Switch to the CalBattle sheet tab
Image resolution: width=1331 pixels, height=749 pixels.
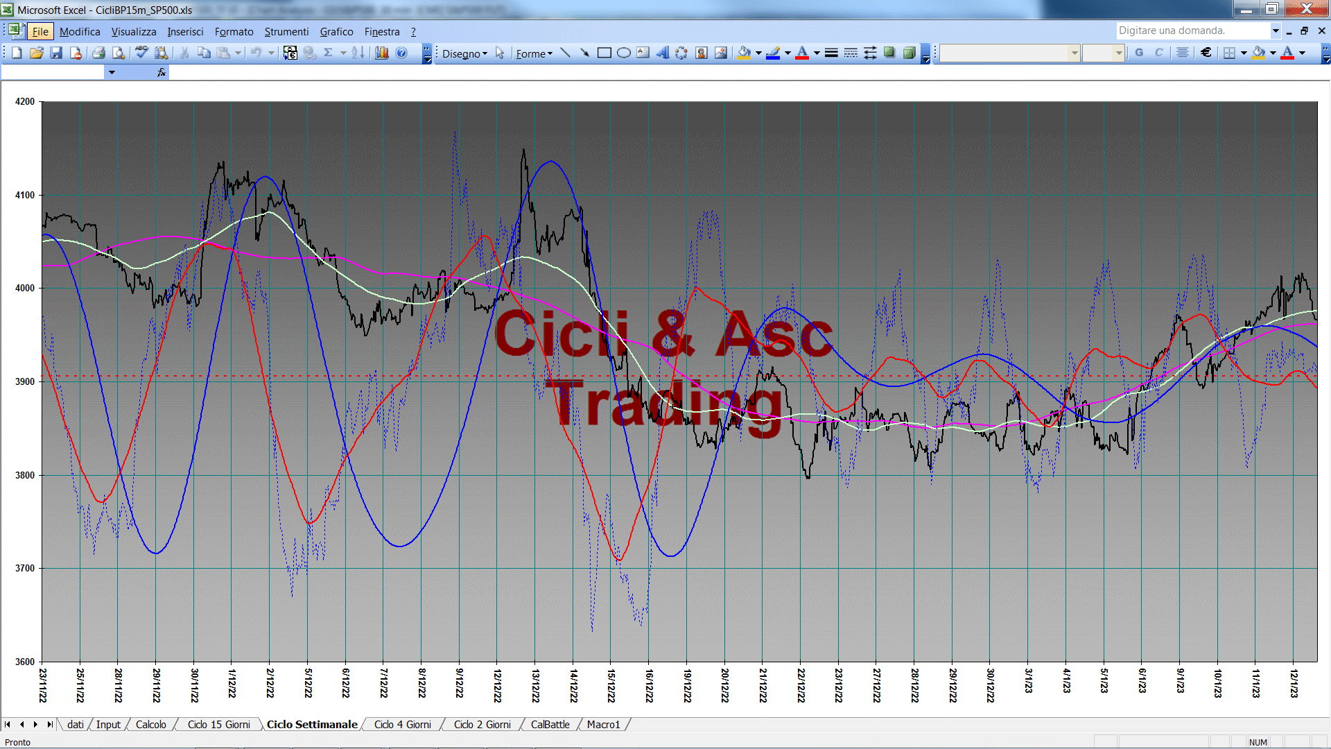(x=550, y=725)
